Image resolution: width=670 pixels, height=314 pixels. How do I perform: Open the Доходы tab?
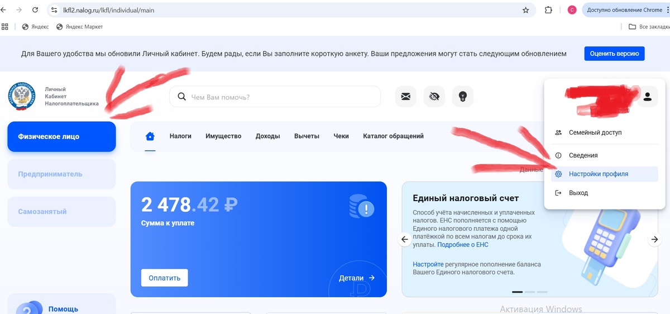267,136
